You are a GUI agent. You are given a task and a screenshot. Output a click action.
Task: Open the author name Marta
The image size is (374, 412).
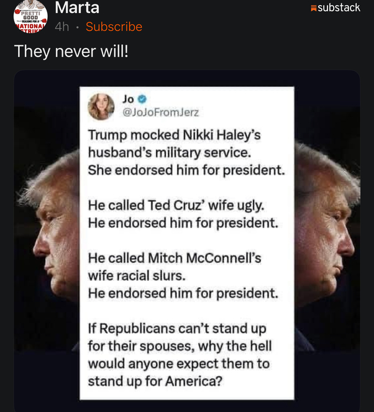[x=77, y=8]
